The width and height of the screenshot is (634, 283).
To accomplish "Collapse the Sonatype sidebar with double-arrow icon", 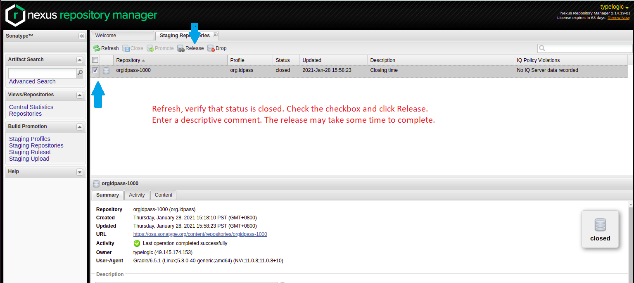I will coord(82,36).
